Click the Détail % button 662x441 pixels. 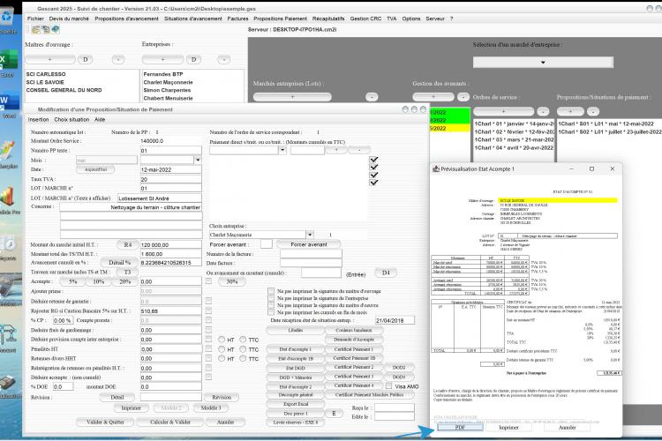(x=119, y=262)
